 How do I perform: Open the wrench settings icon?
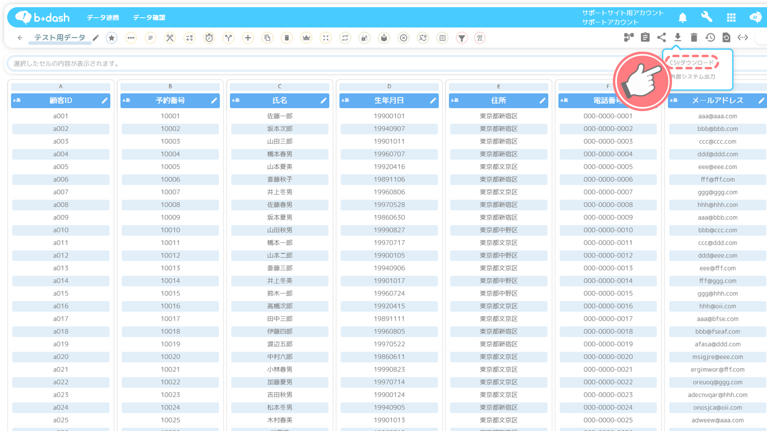[x=707, y=17]
